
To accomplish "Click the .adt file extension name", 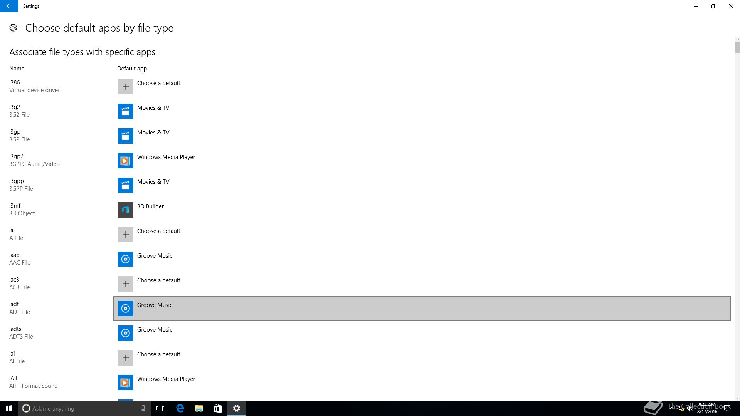I will [14, 304].
